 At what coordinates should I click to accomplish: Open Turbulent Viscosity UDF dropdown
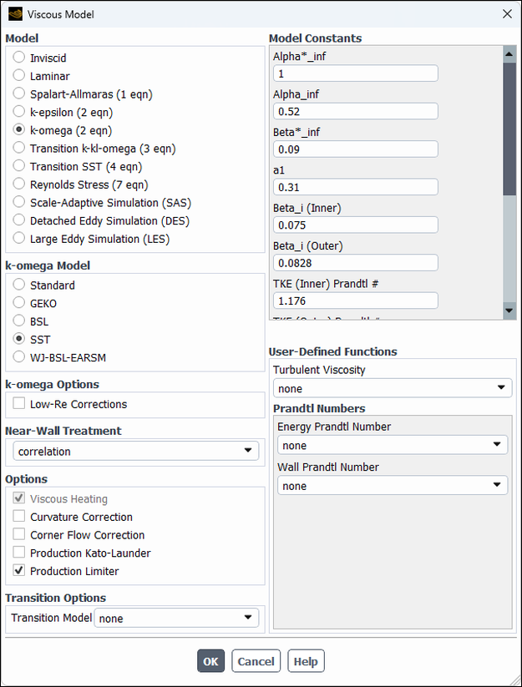392,388
